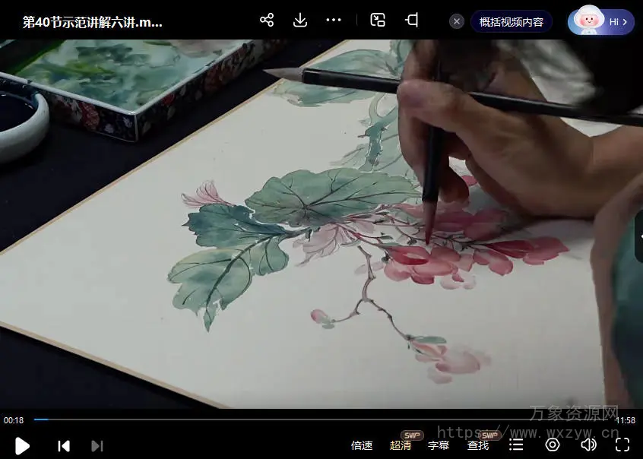Screen dimensions: 643x459
Task: Show the playlist icon
Action: 516,445
